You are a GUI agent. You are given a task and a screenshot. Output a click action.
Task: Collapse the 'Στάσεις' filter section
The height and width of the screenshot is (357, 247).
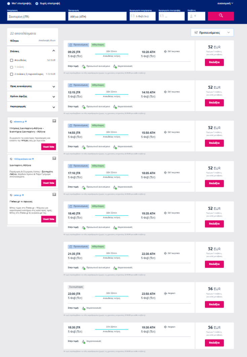tap(54, 51)
